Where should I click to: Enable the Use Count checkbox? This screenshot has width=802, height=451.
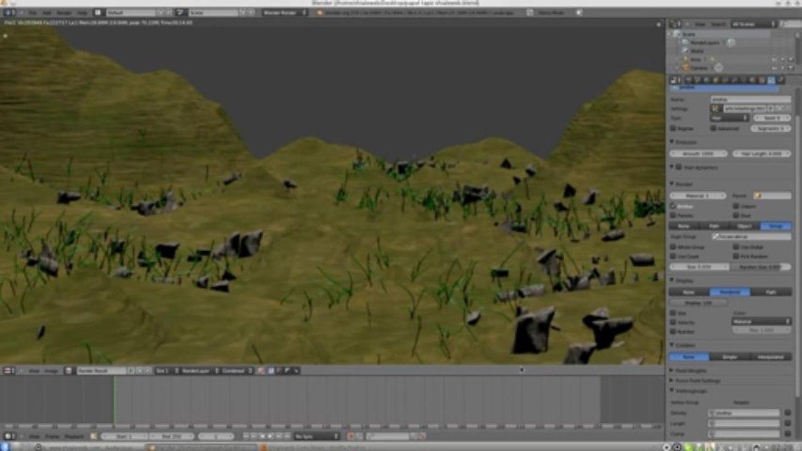pyautogui.click(x=673, y=256)
